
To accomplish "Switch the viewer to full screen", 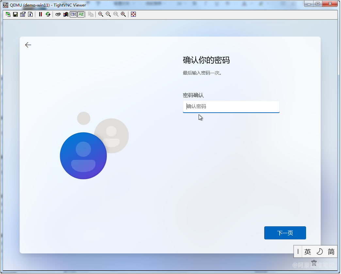I will [133, 14].
